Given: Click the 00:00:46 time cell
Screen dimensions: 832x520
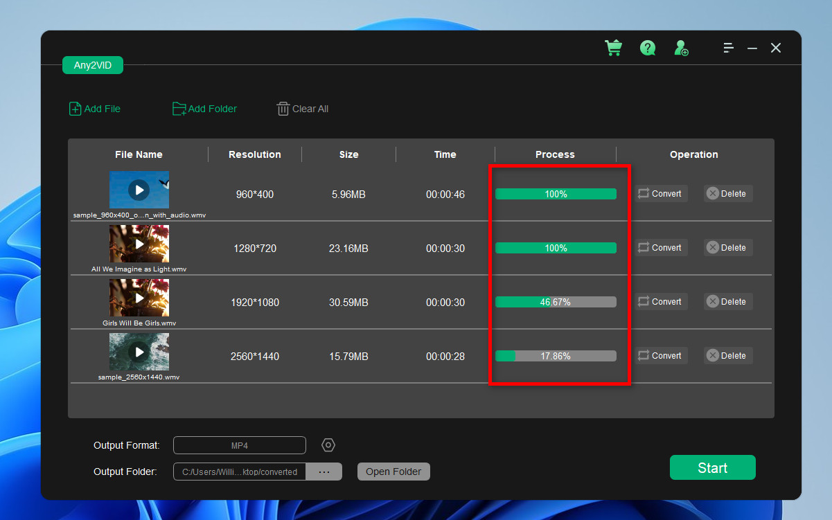Looking at the screenshot, I should (x=445, y=195).
